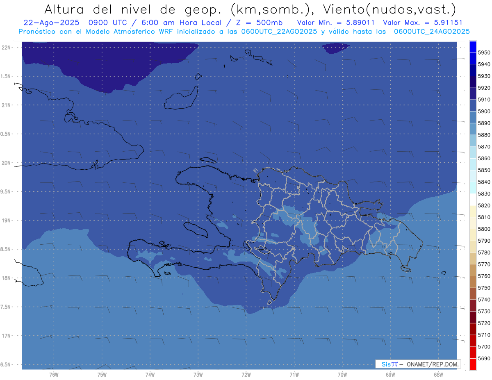Click the '0.5N' latitude label

[x=6, y=134]
